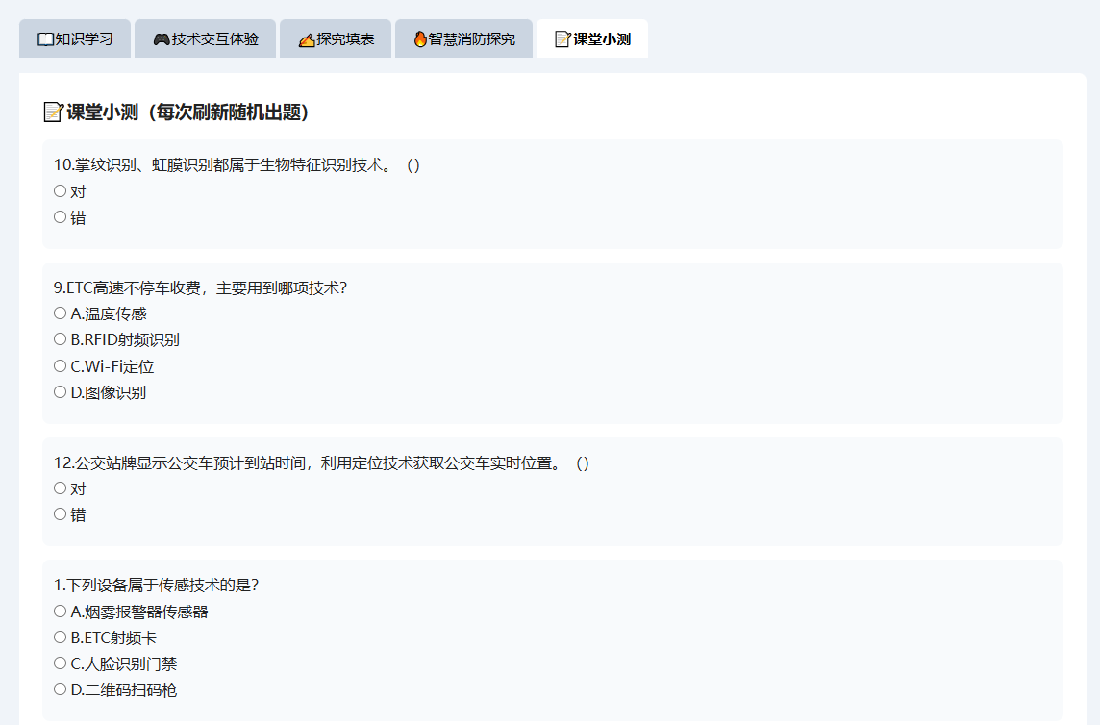Click the notepad icon beside the 课堂小测 heading
1100x725 pixels.
point(53,112)
